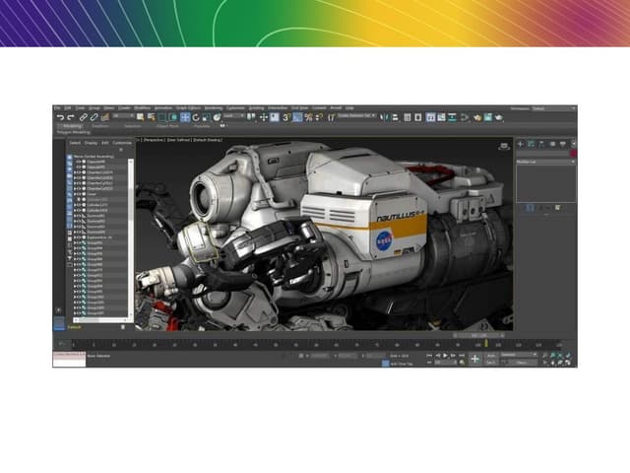Click the Display menu in Scene Explorer
Screen dimensions: 630x473
tap(90, 142)
